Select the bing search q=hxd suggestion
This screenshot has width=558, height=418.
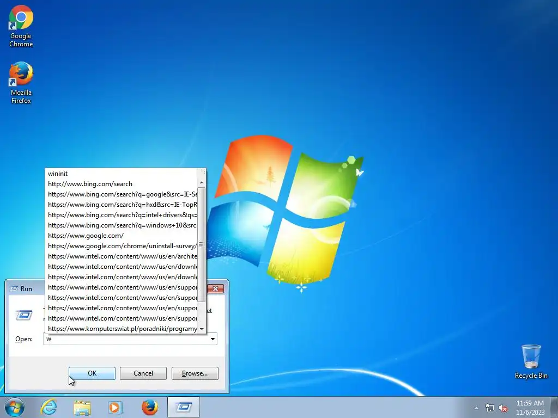click(x=121, y=205)
